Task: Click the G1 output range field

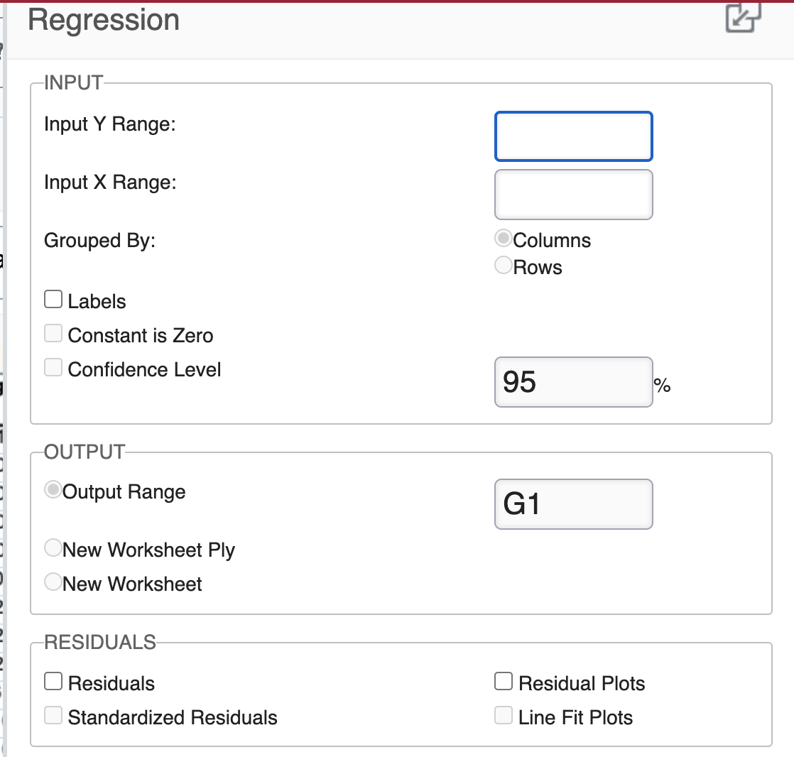Action: click(x=573, y=504)
